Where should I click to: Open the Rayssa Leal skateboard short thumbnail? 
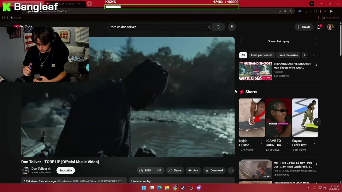click(x=305, y=118)
